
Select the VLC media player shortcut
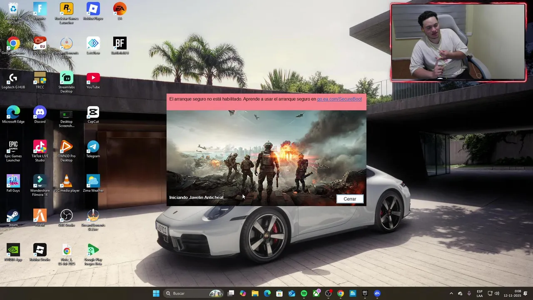tap(66, 184)
